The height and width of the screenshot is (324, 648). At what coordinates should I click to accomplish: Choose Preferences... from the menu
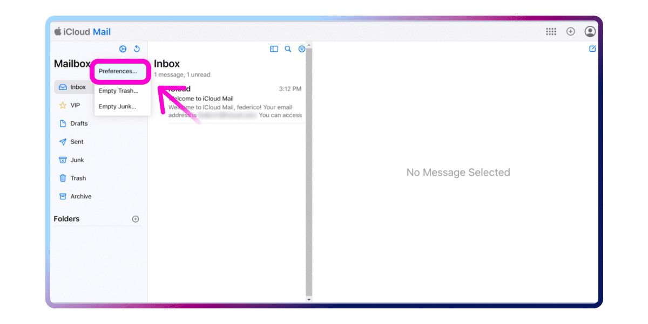[x=118, y=71]
